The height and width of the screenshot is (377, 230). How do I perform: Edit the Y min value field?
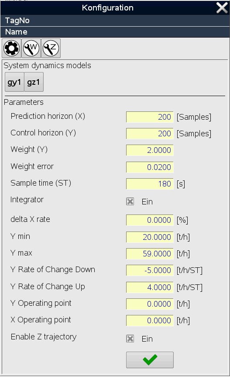click(x=150, y=237)
